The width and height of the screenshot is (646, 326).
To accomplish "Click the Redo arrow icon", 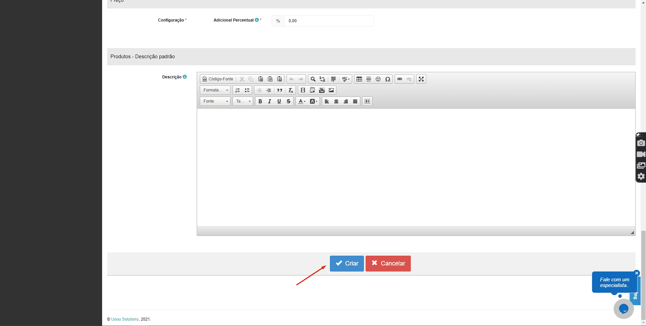I will (x=301, y=79).
